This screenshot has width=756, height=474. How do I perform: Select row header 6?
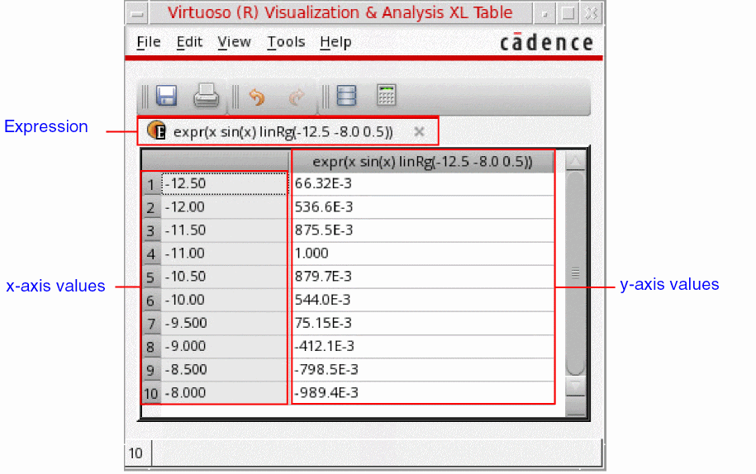click(151, 300)
